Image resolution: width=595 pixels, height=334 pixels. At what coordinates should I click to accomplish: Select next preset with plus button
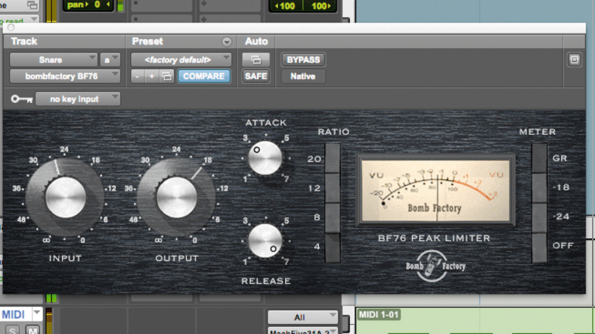click(x=151, y=76)
